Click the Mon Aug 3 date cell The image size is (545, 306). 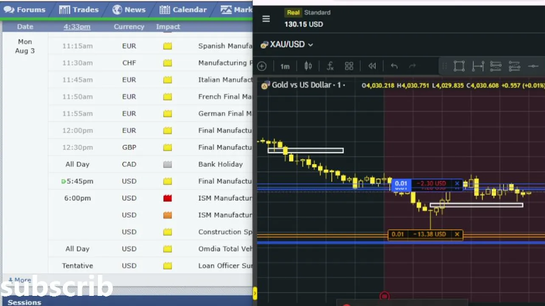coord(25,46)
